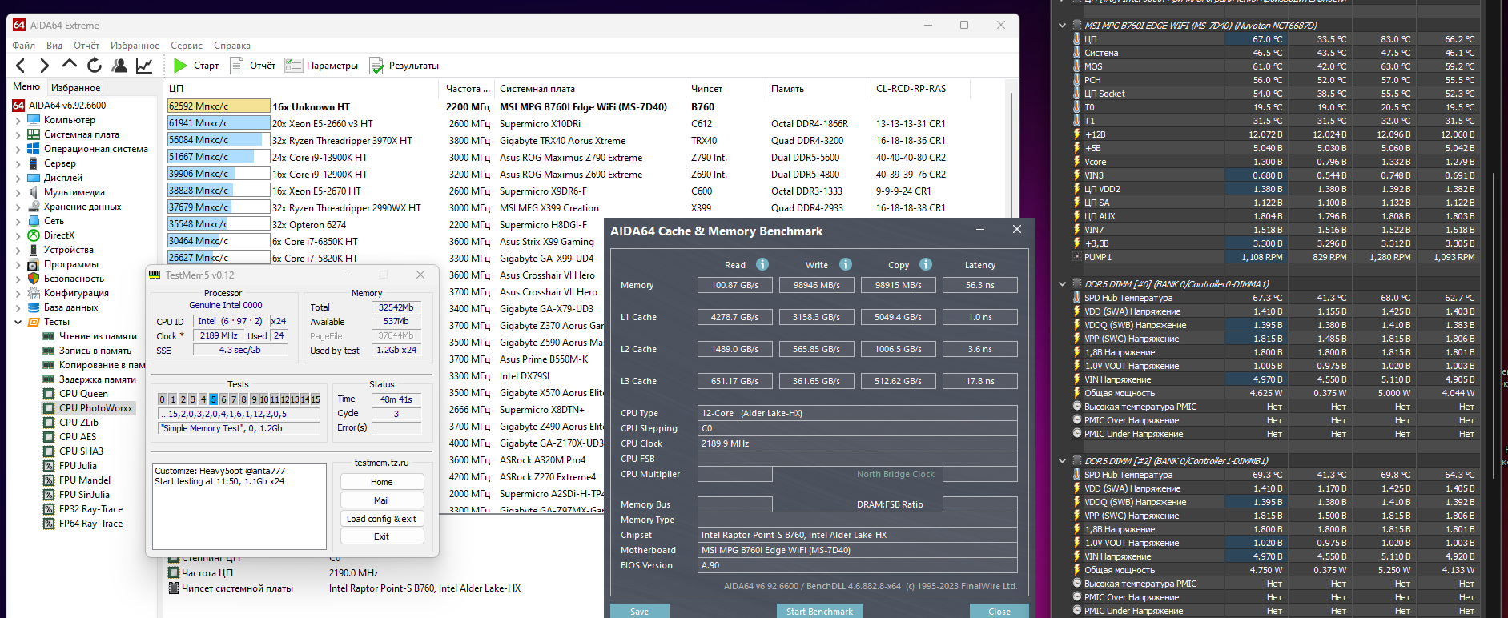Collapse the DDR5 DIMM [#2] sensor group
Viewport: 1508px width, 618px height.
pyautogui.click(x=1063, y=461)
